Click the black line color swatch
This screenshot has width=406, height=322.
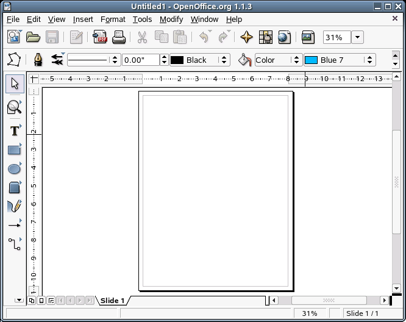tap(177, 60)
